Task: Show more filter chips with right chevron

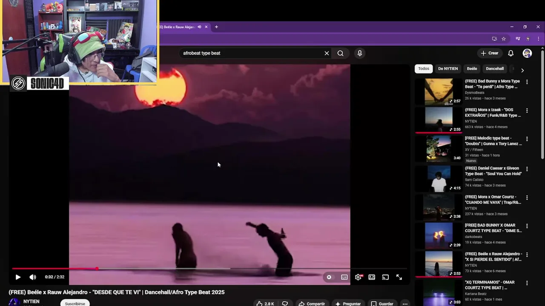Action: pyautogui.click(x=522, y=70)
